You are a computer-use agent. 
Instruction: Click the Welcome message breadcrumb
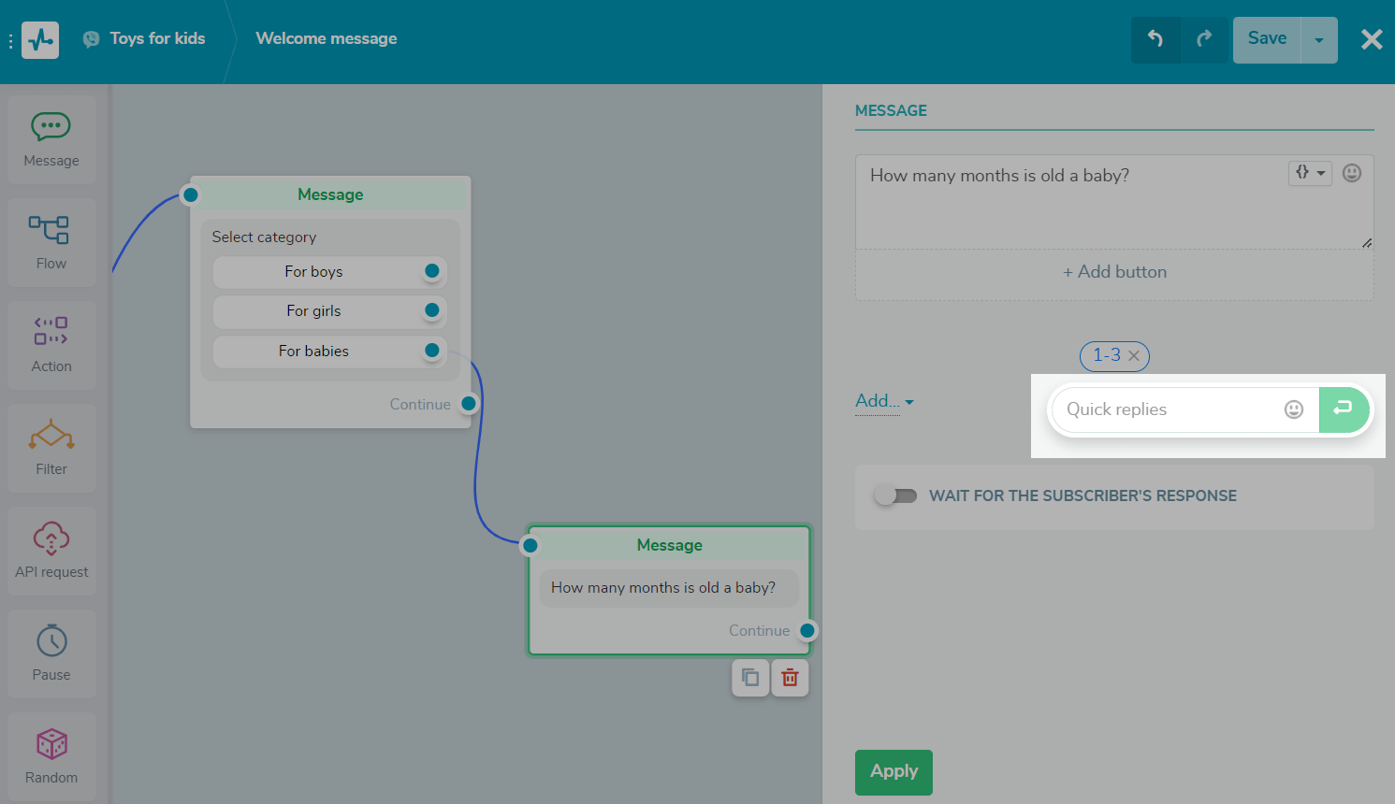(327, 38)
